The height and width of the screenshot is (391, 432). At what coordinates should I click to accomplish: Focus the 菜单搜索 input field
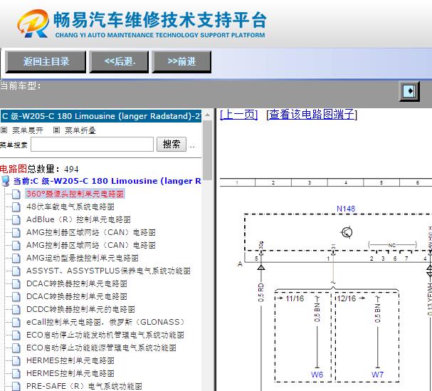(x=92, y=144)
